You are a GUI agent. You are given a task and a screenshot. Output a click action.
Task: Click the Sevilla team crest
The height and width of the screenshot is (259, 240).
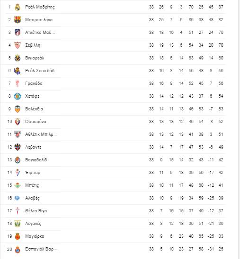18,45
